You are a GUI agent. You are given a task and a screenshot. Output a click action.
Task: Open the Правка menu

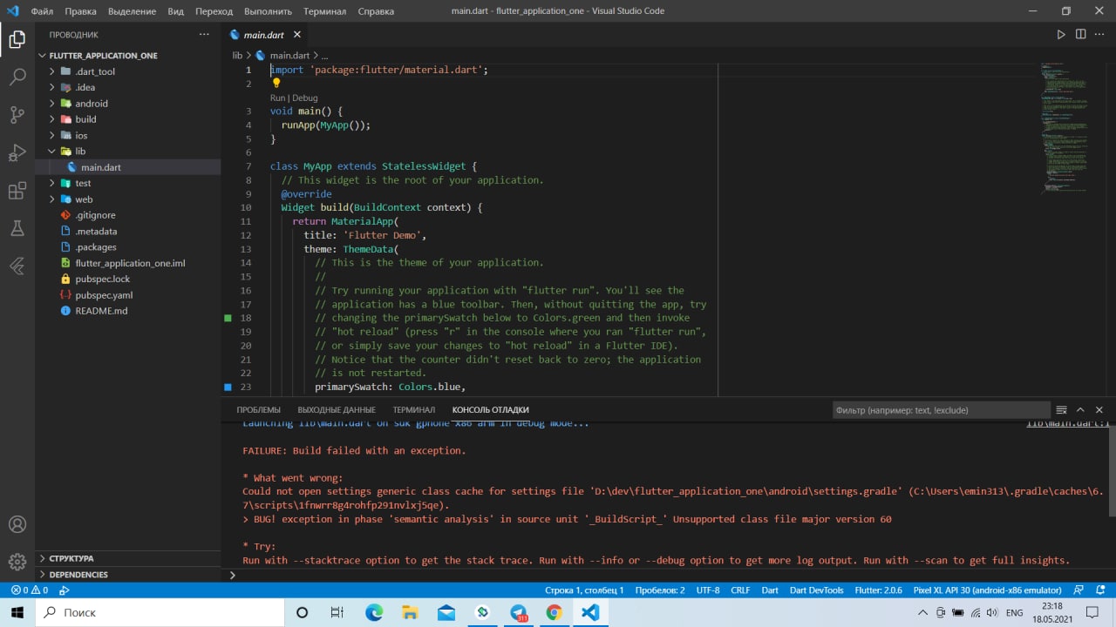80,11
